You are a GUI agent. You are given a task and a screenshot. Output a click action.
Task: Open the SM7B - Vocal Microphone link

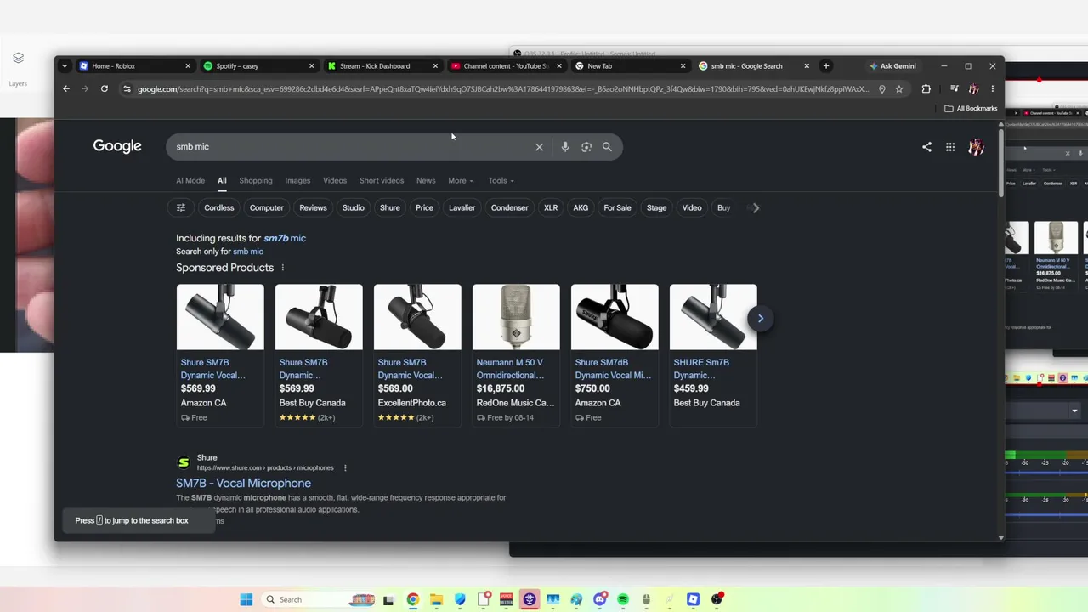pos(244,483)
